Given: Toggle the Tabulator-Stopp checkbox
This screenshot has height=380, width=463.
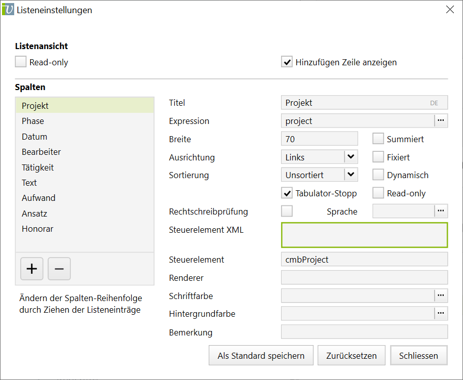Looking at the screenshot, I should (287, 193).
